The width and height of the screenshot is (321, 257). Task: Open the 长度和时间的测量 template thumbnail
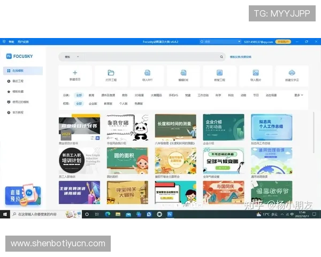click(175, 127)
